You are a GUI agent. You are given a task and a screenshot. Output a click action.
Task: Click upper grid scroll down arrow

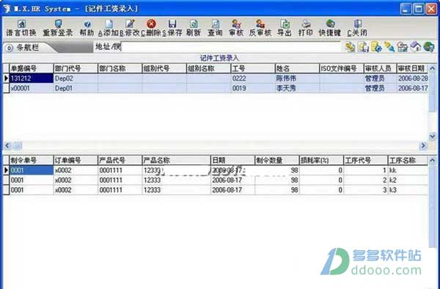tap(433, 136)
